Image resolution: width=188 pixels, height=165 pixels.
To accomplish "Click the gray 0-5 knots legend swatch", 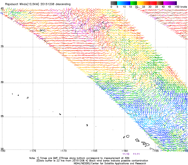I will (114, 3).
